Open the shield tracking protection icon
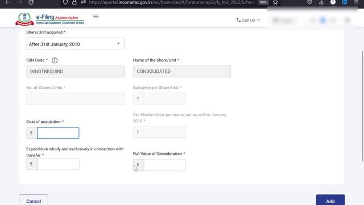Image resolution: width=364 pixels, height=205 pixels. point(65,2)
